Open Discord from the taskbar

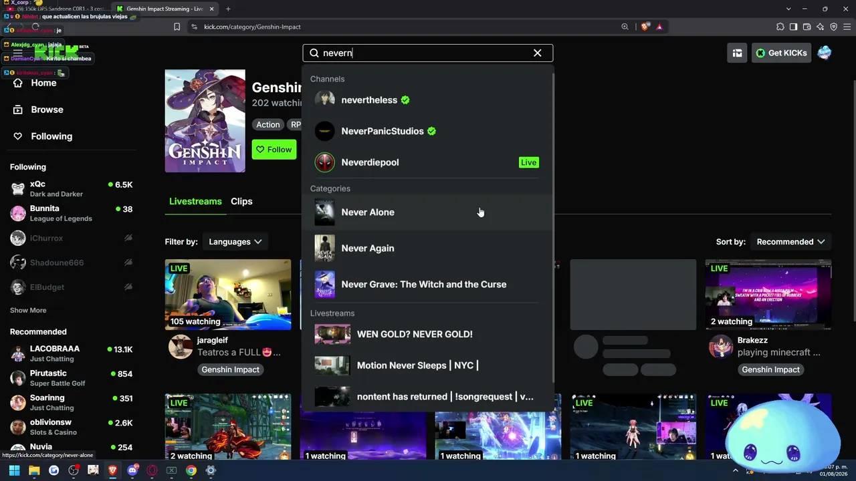(132, 470)
